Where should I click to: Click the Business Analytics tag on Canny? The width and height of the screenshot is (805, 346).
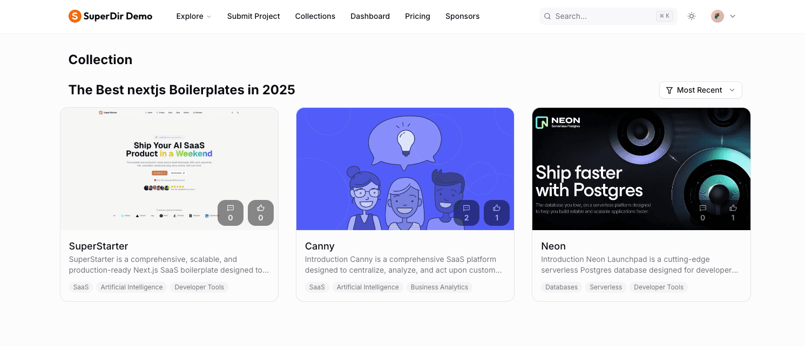(439, 287)
